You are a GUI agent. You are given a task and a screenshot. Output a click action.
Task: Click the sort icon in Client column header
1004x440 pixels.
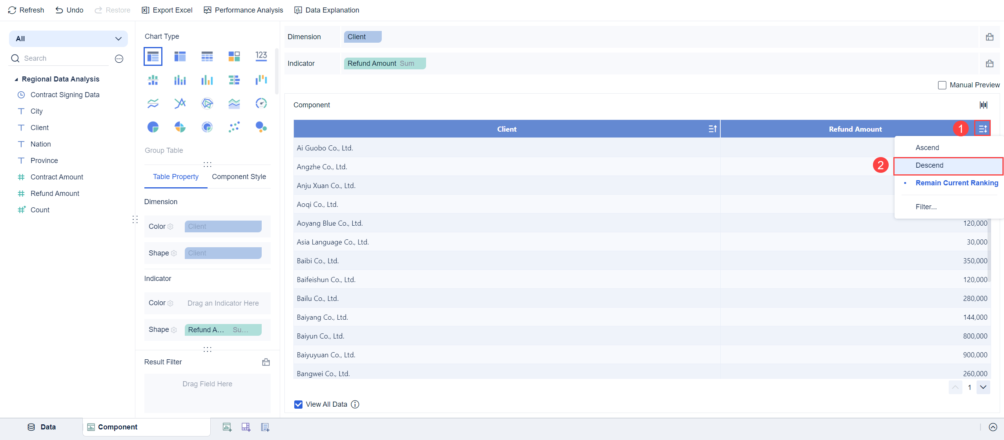712,129
